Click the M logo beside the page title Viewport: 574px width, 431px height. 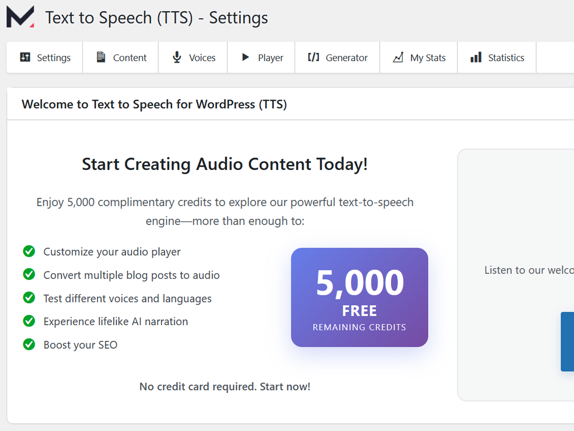point(20,17)
